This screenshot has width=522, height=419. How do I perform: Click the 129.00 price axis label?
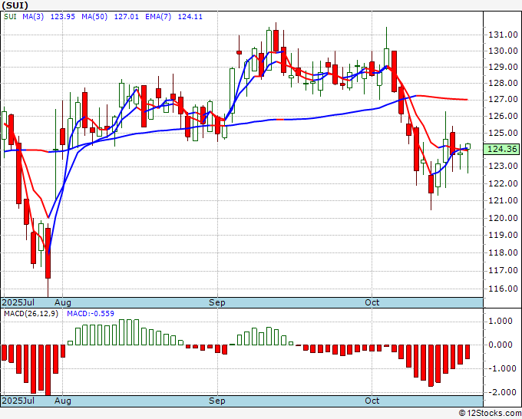click(x=503, y=67)
